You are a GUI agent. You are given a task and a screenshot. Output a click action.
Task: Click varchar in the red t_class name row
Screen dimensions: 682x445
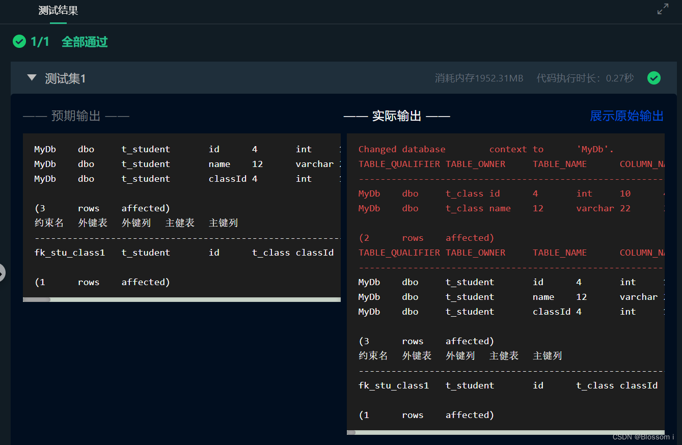tap(595, 208)
